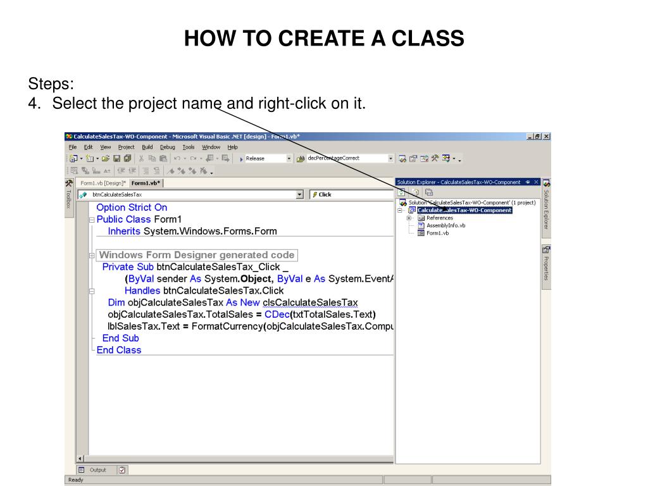
Task: Select the Form1.vb* code tab
Action: [x=146, y=183]
